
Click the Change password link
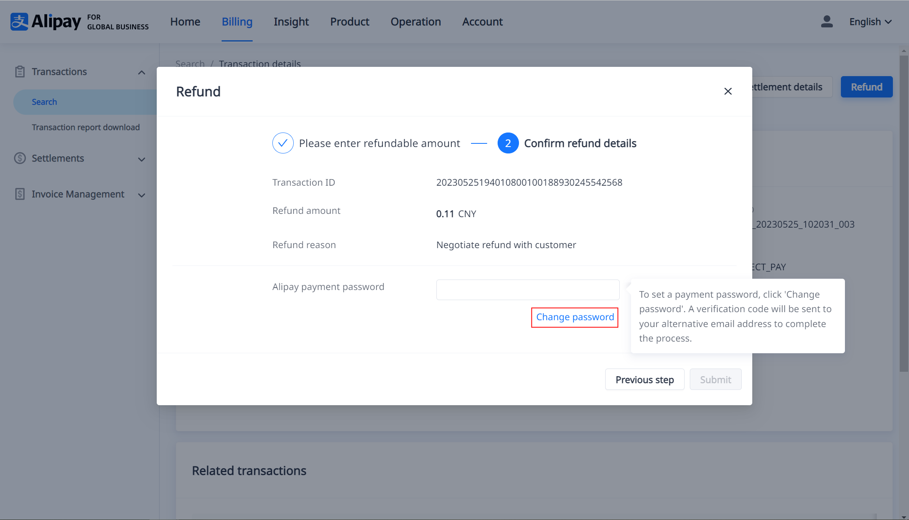[575, 317]
